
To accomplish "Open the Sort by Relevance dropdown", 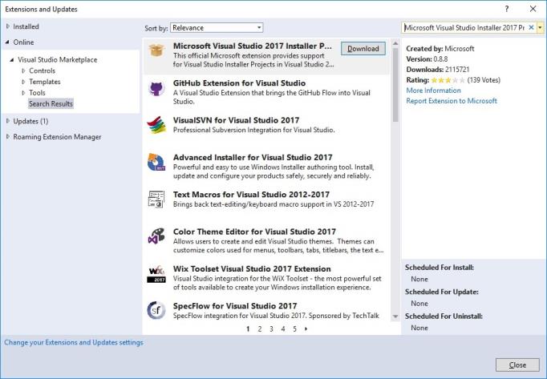I will click(x=217, y=28).
